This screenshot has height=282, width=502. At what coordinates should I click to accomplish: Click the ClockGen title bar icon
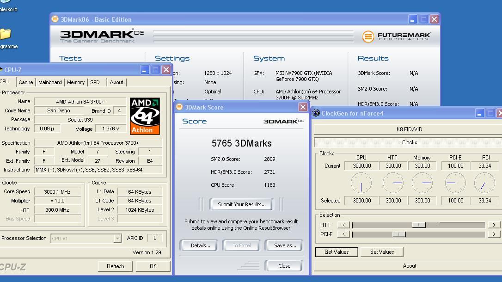tap(316, 113)
